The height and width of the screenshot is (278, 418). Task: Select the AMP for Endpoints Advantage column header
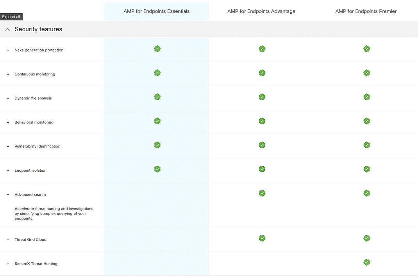point(261,11)
